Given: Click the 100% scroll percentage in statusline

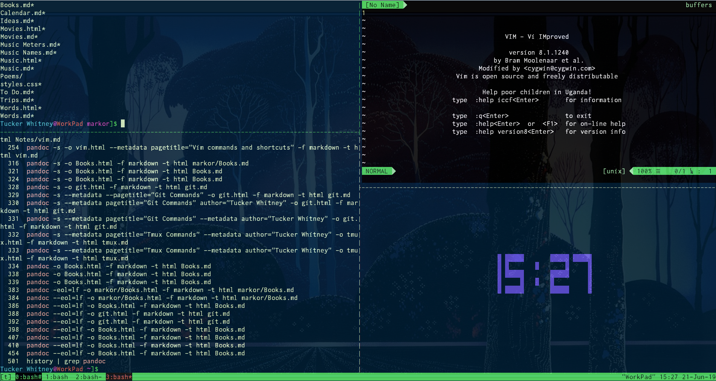Looking at the screenshot, I should point(644,171).
